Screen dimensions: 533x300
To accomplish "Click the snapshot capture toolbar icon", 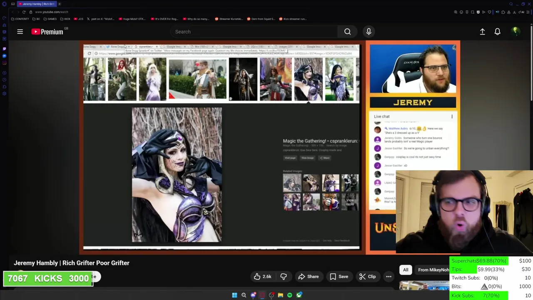I will [x=473, y=12].
